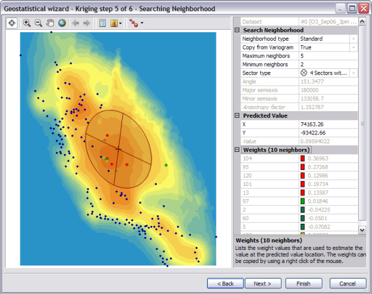
Task: Edit the X coordinate value field
Action: click(x=328, y=124)
